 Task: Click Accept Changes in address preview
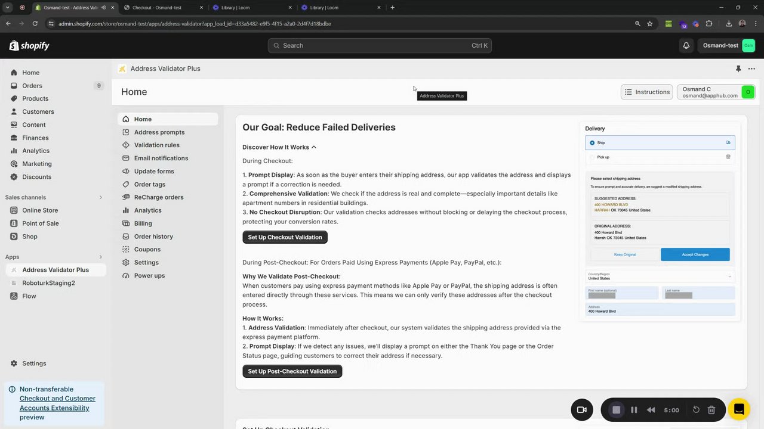tap(695, 254)
